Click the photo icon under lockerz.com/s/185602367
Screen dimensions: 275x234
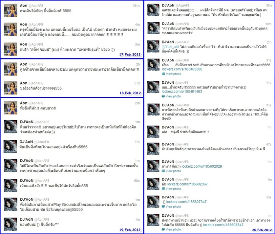[163, 189]
